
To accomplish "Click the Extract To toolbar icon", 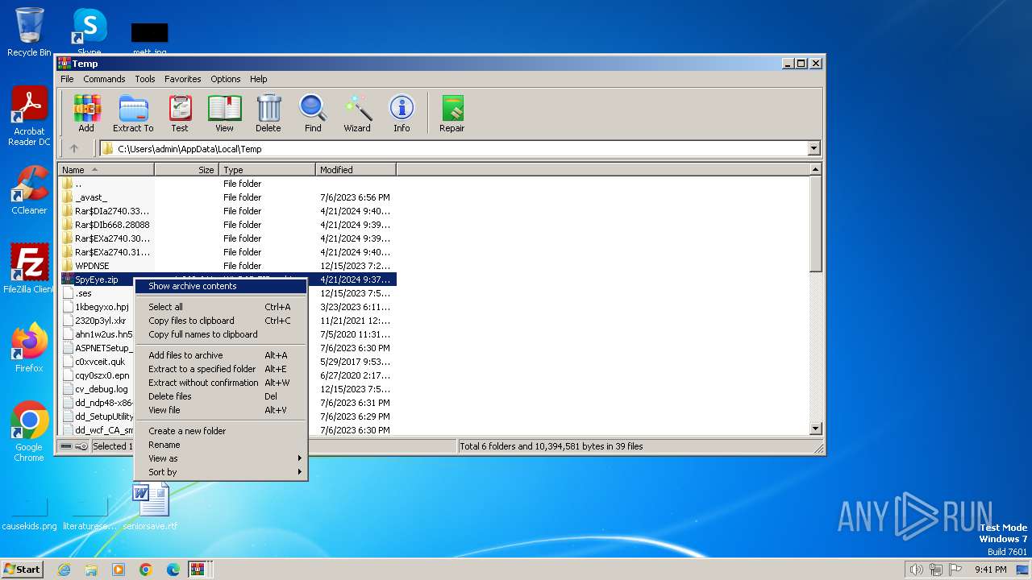I will 133,114.
